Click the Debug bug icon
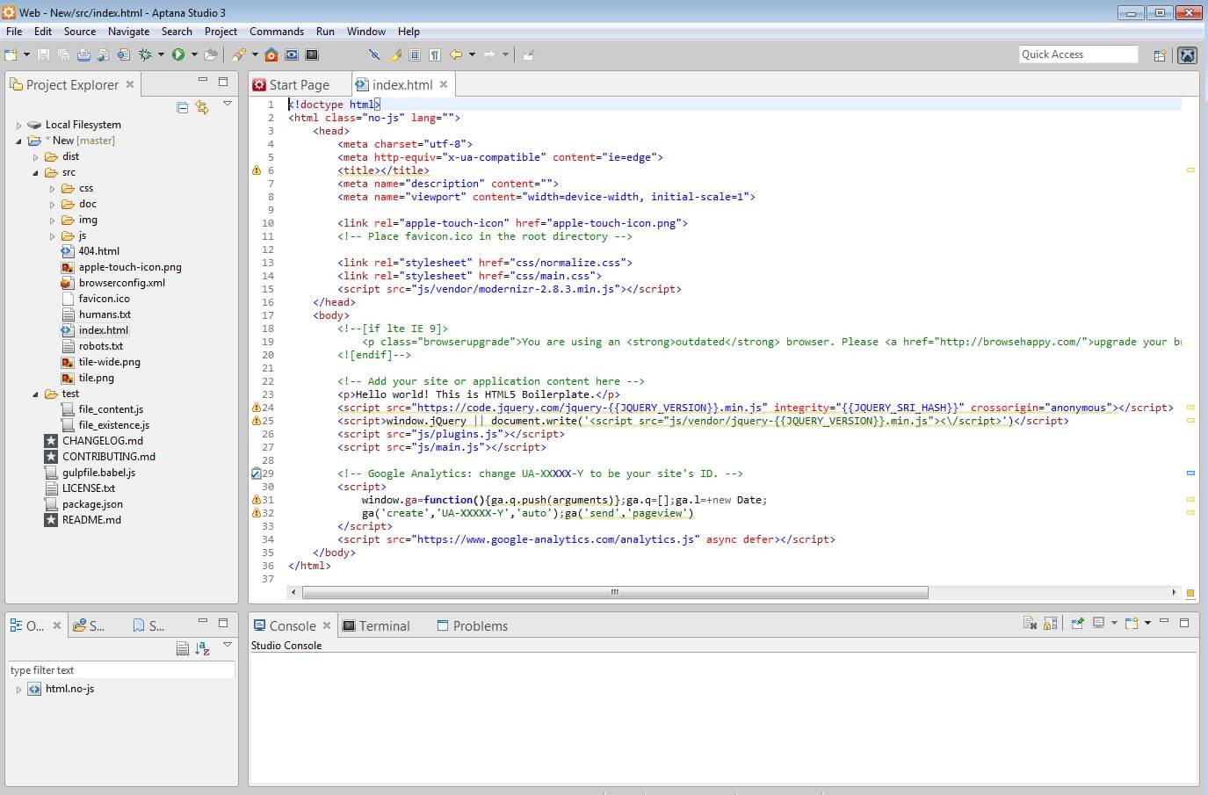1208x795 pixels. (x=145, y=54)
